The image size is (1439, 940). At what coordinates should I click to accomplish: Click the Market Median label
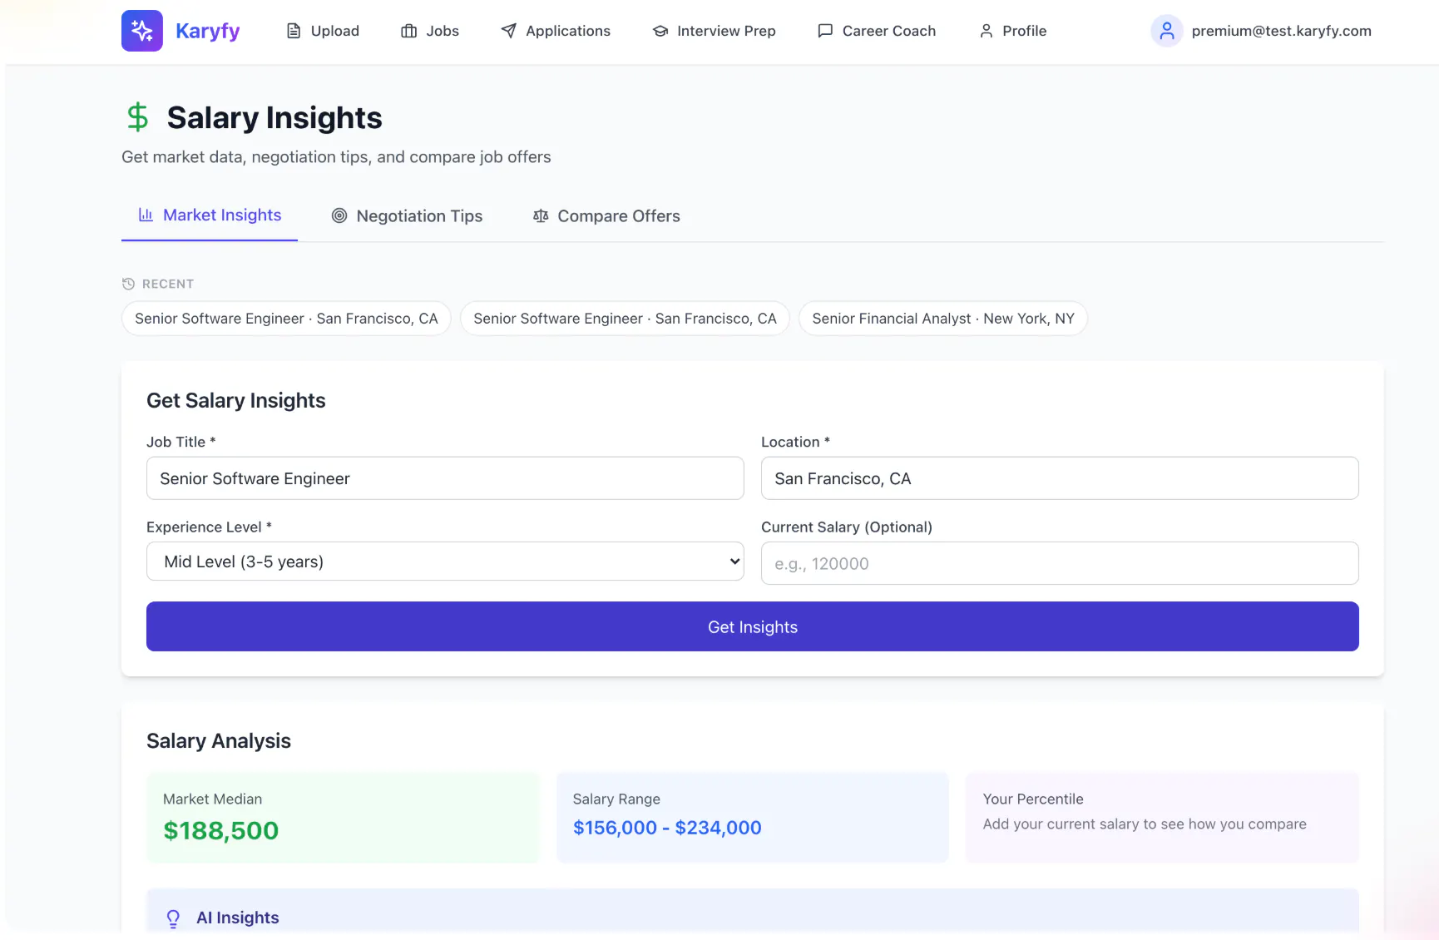click(213, 799)
